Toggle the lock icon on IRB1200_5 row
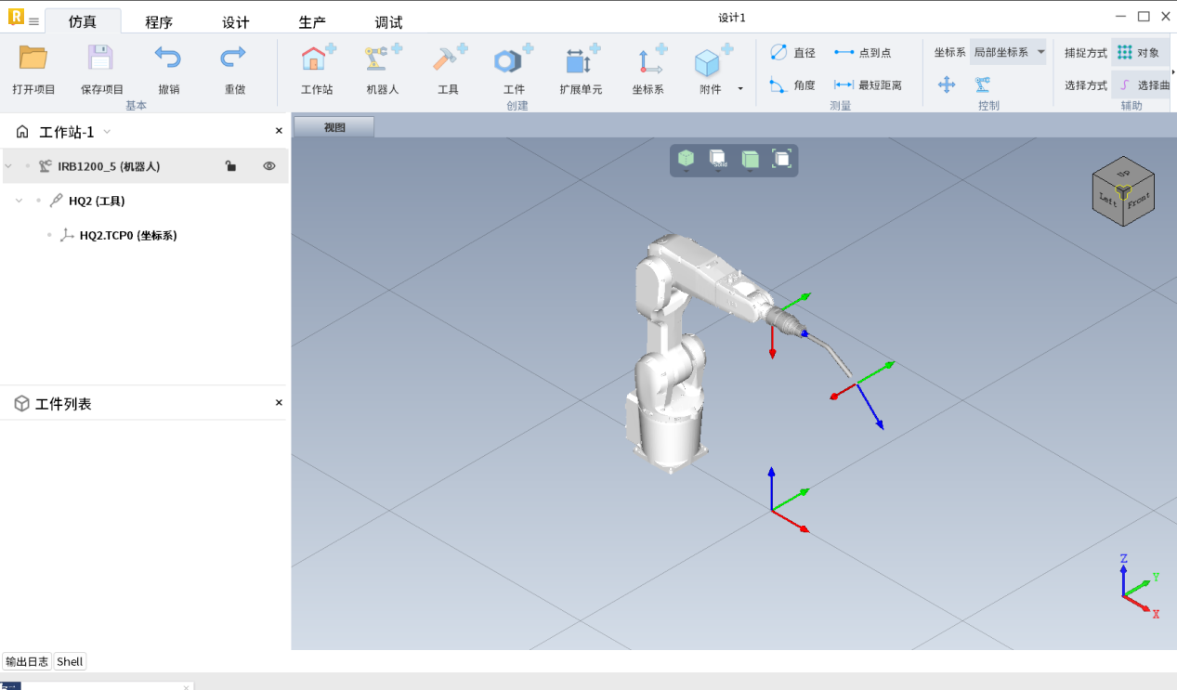The image size is (1177, 690). tap(230, 166)
